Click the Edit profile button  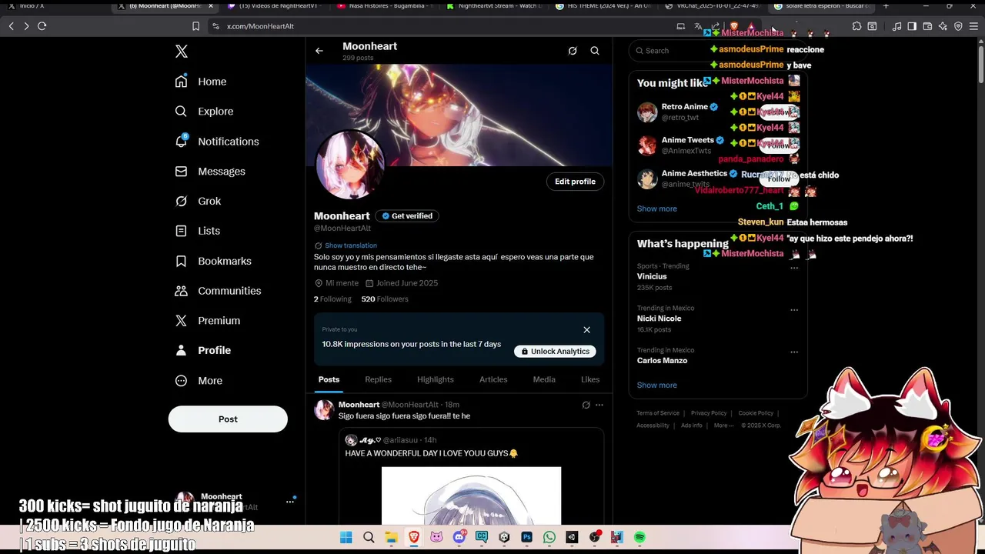575,182
